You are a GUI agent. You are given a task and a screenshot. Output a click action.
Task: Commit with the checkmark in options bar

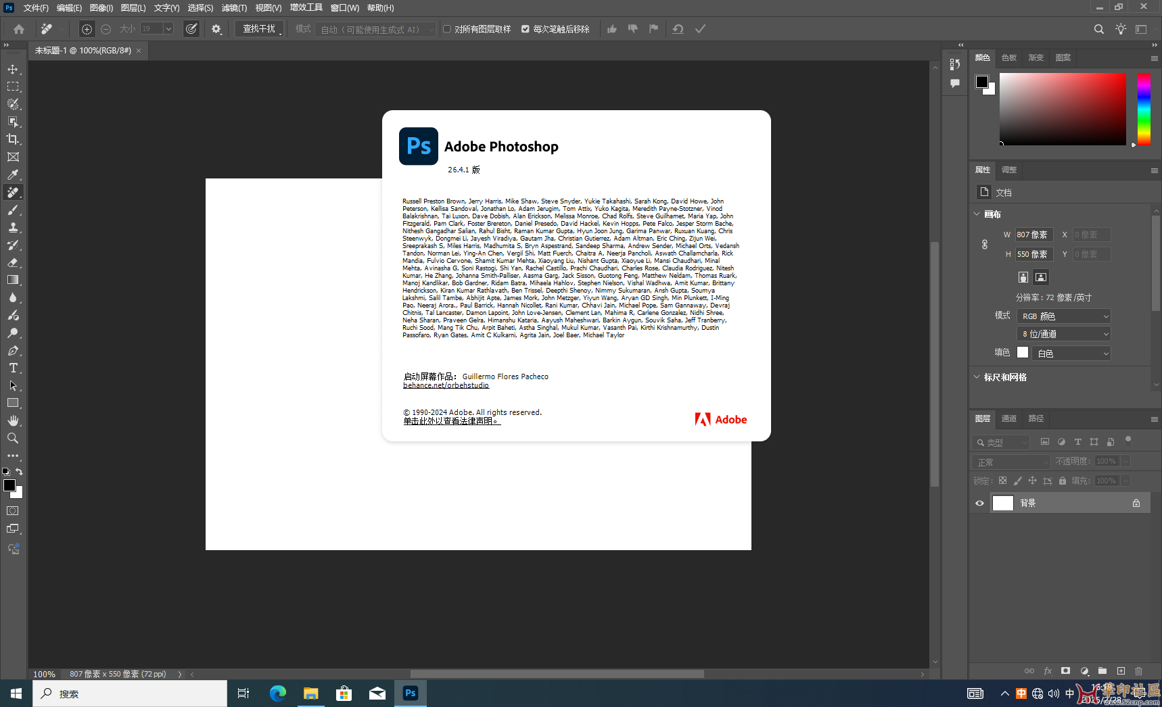[700, 29]
